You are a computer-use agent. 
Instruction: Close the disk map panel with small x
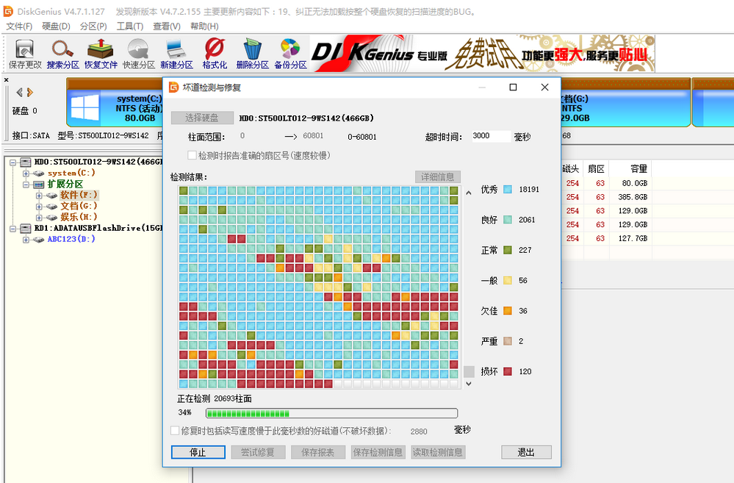pyautogui.click(x=6, y=80)
